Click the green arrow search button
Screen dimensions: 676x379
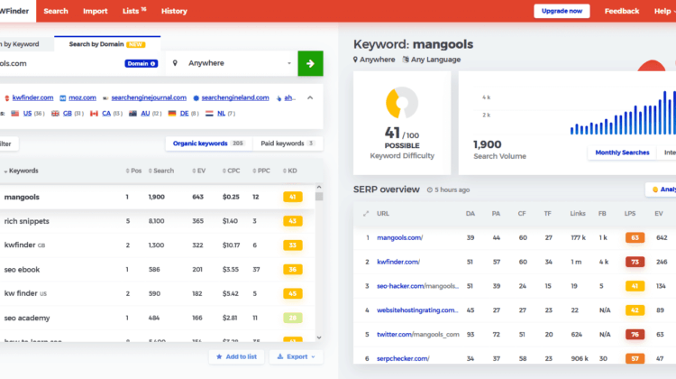point(310,63)
